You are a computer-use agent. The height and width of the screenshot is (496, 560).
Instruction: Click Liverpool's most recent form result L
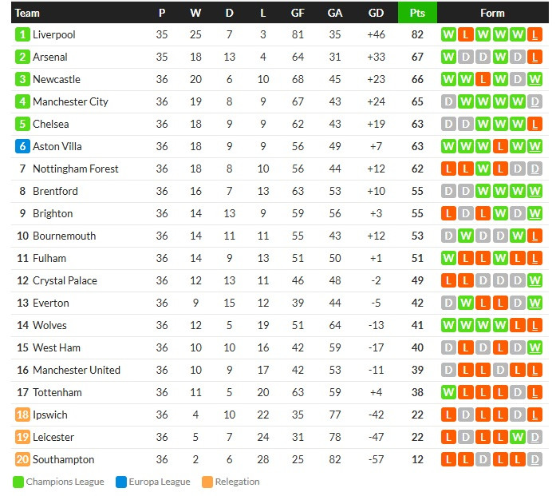point(534,34)
